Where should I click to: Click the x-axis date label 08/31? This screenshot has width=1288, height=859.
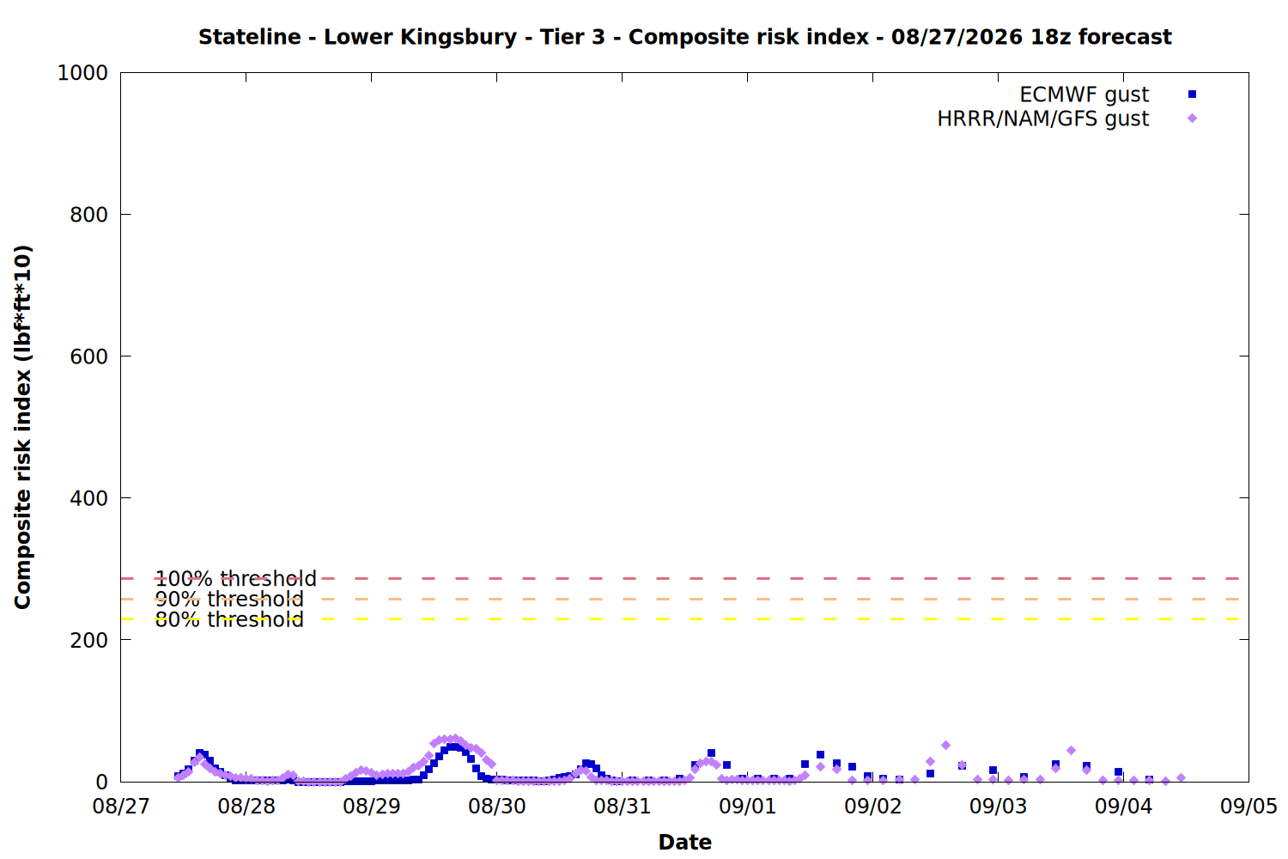click(x=623, y=807)
